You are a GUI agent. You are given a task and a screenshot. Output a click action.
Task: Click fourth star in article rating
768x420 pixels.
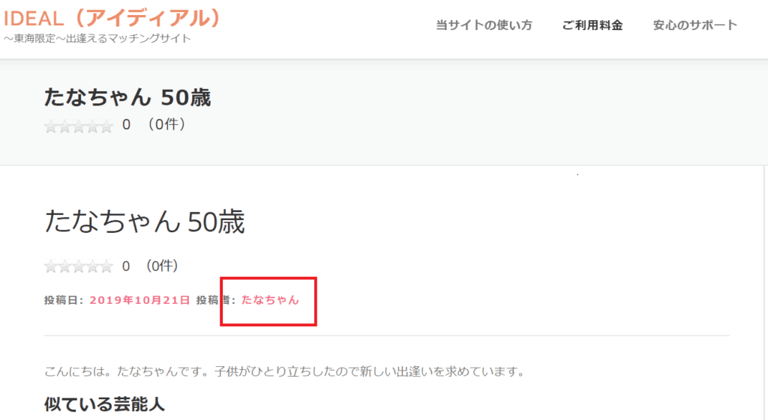pos(92,267)
